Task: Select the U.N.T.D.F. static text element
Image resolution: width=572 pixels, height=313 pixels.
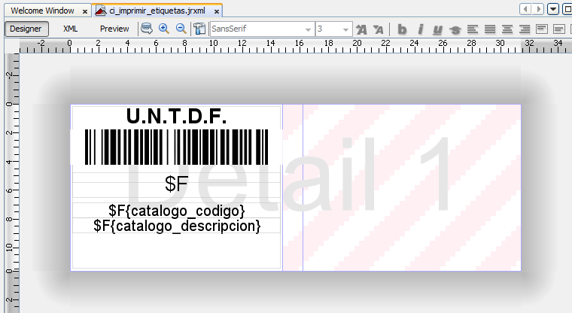Action: [177, 117]
